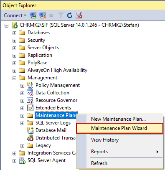Choose Maintenance Plan Wizard from context menu
The height and width of the screenshot is (170, 165).
119,128
